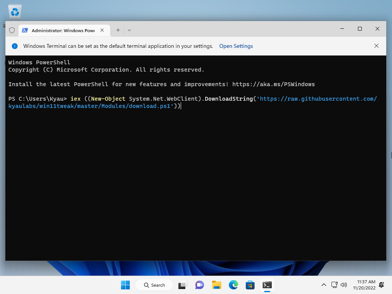Click the PS C:\Users\Kyau> prompt

coord(38,99)
